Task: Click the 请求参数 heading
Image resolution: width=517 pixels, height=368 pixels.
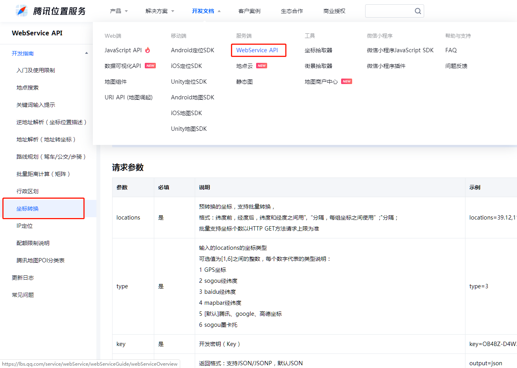Action: coord(128,167)
